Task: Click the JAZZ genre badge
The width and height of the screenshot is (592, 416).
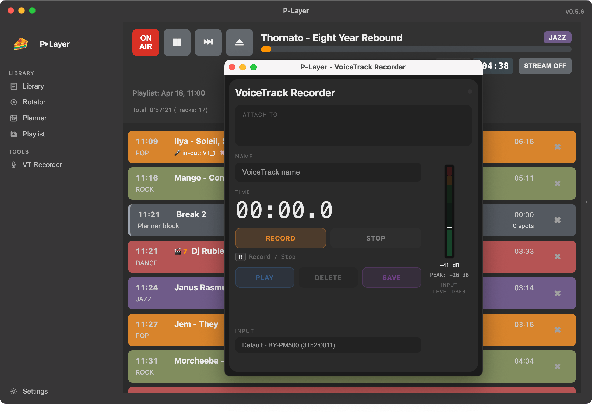Action: (557, 37)
